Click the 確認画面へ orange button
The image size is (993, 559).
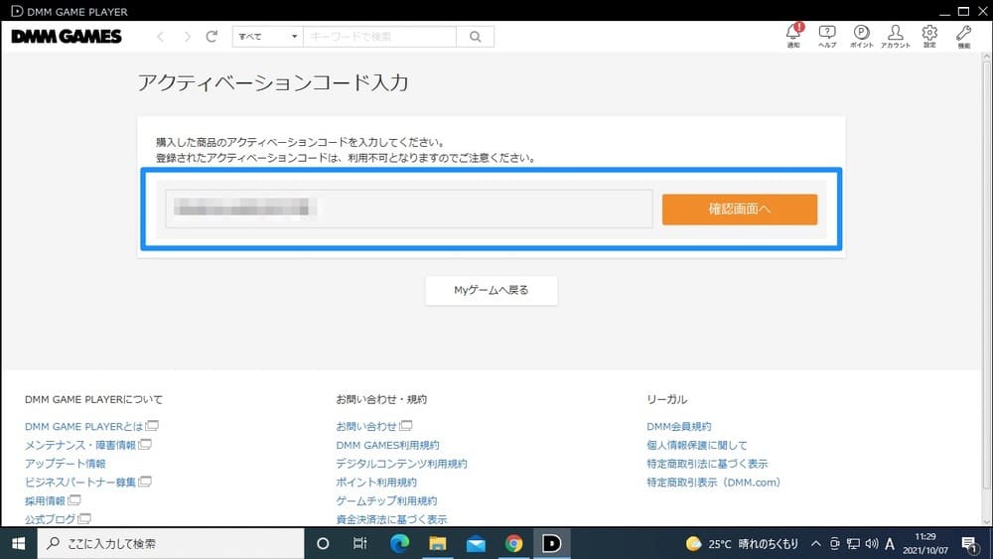(x=739, y=210)
